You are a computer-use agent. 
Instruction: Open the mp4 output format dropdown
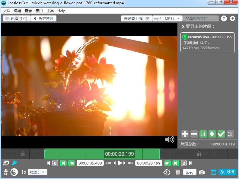click(x=167, y=18)
